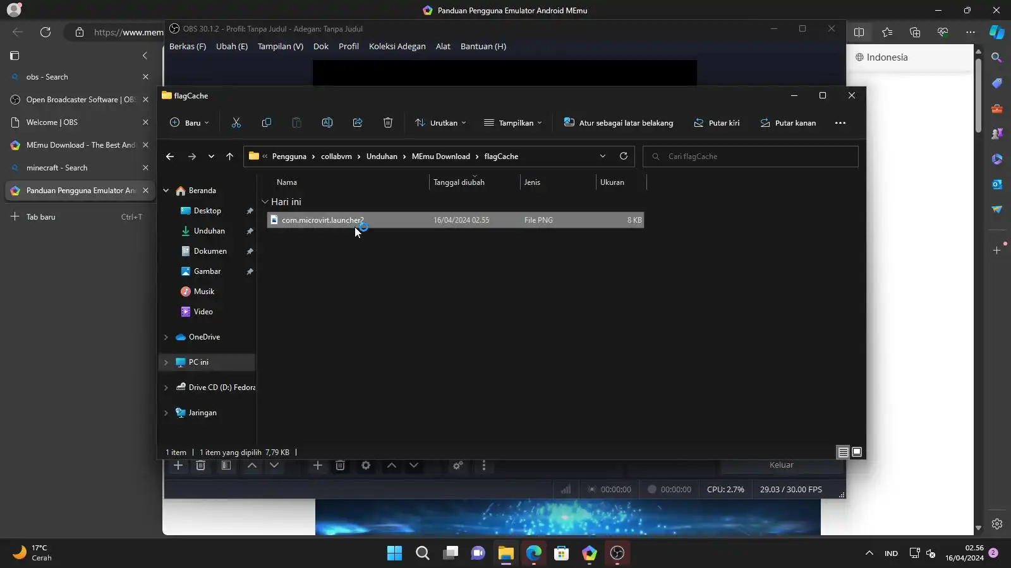Open Edge sidebar settings gear

tap(997, 524)
